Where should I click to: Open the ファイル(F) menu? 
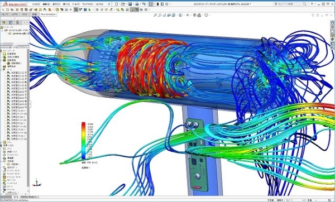tap(36, 4)
